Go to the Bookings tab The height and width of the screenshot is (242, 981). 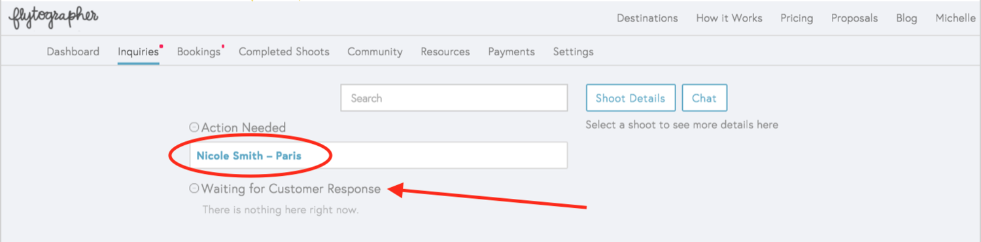tap(199, 52)
